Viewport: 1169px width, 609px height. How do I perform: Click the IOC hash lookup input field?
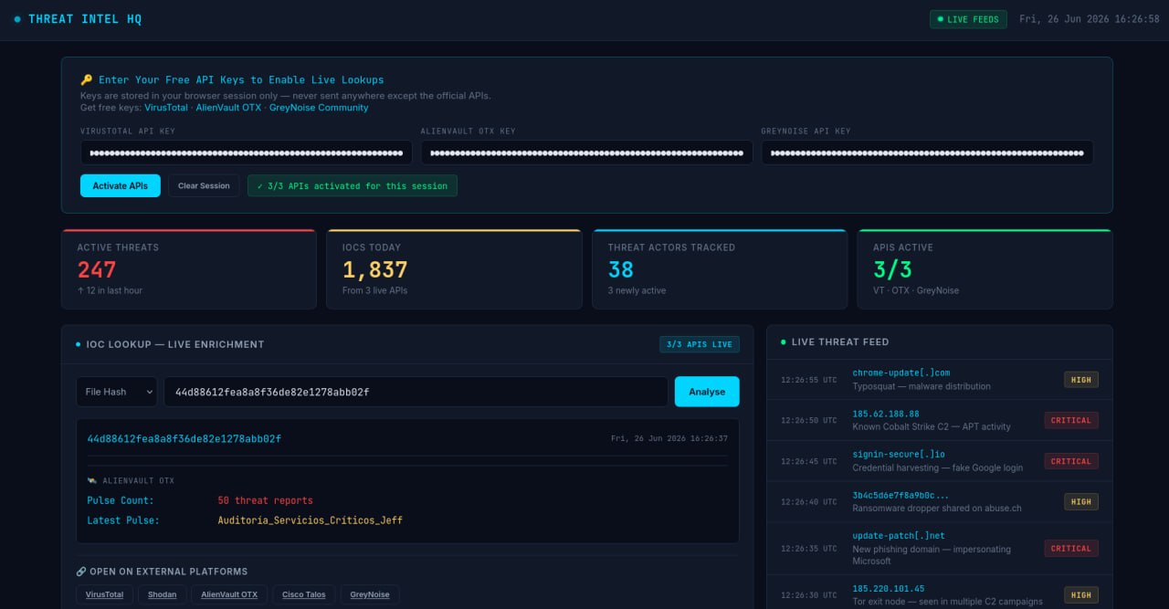416,392
